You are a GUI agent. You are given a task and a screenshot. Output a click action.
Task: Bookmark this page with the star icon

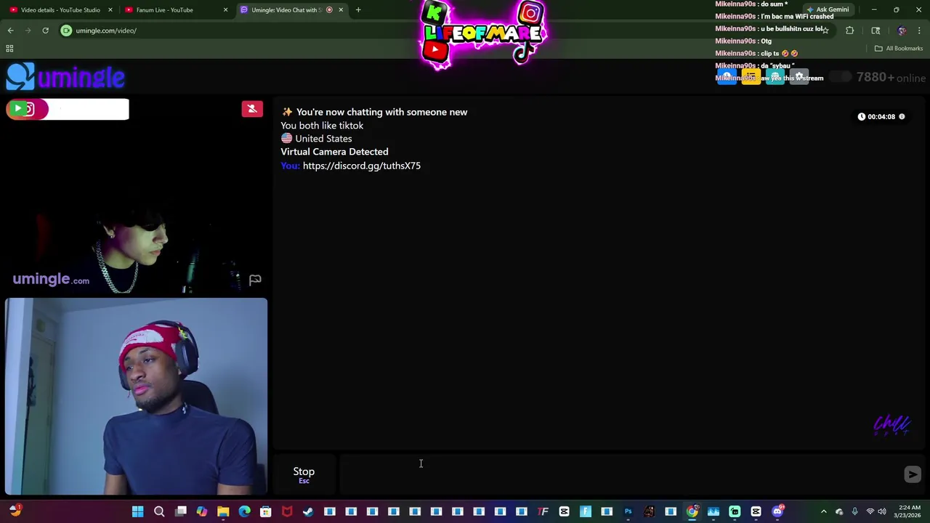825,31
